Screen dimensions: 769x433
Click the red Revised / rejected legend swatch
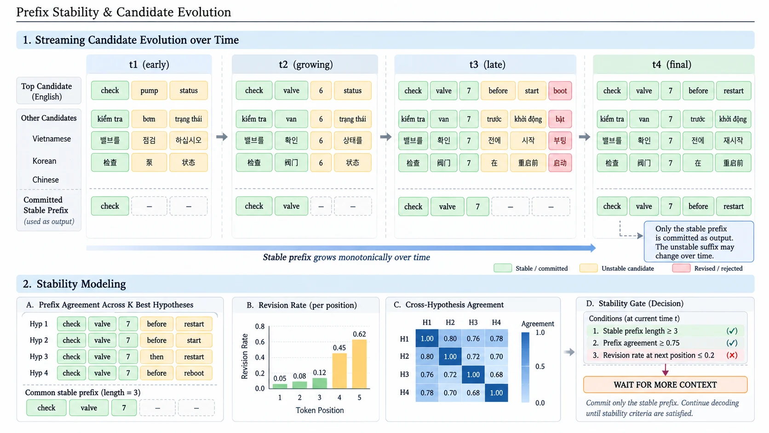(681, 268)
